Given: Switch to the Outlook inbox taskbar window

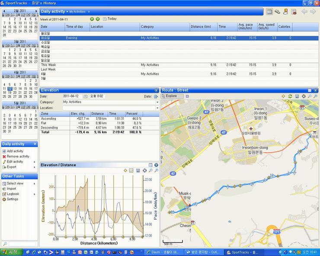Looking at the screenshot, I should click(203, 253).
